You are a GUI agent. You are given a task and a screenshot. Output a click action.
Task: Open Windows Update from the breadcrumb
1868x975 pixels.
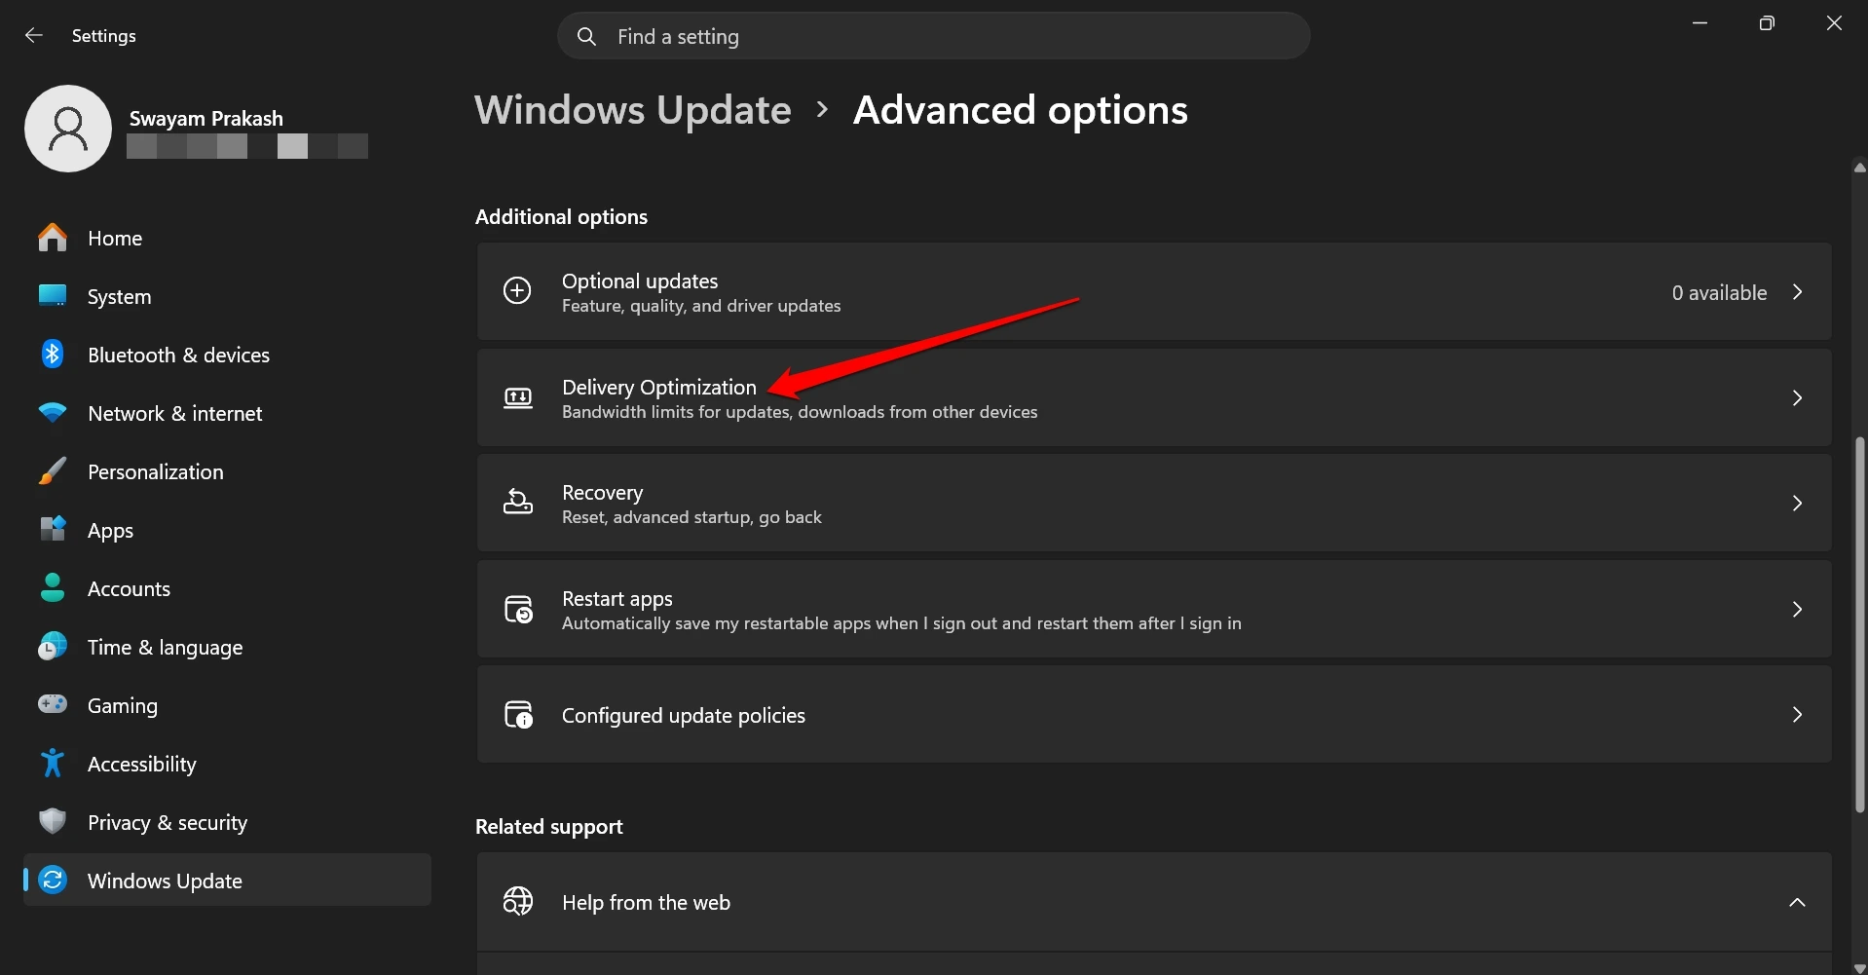[632, 109]
